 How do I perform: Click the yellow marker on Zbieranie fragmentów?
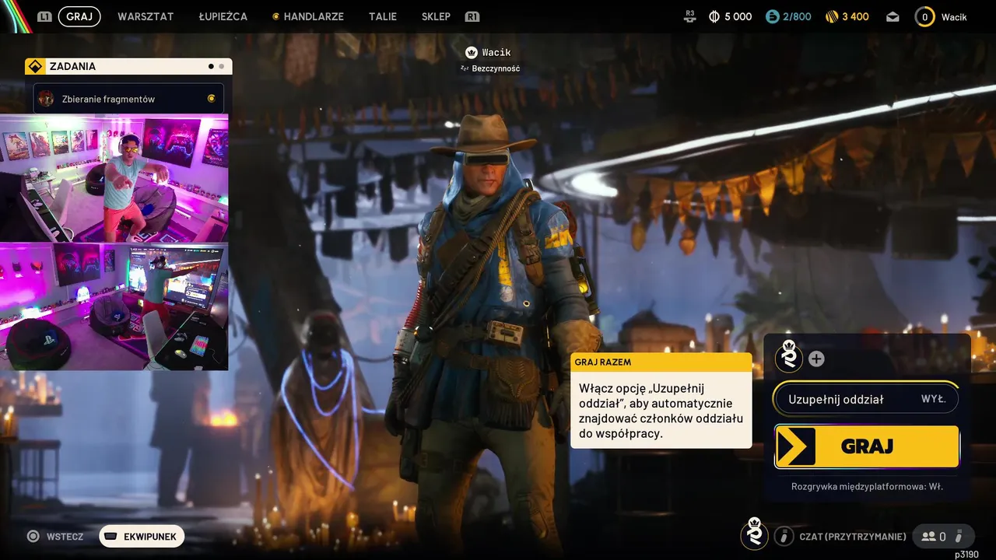click(x=211, y=99)
